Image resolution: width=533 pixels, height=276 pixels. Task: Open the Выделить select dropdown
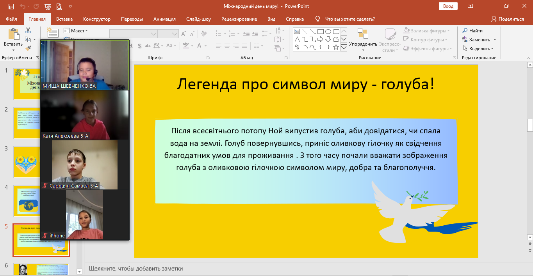pos(479,49)
